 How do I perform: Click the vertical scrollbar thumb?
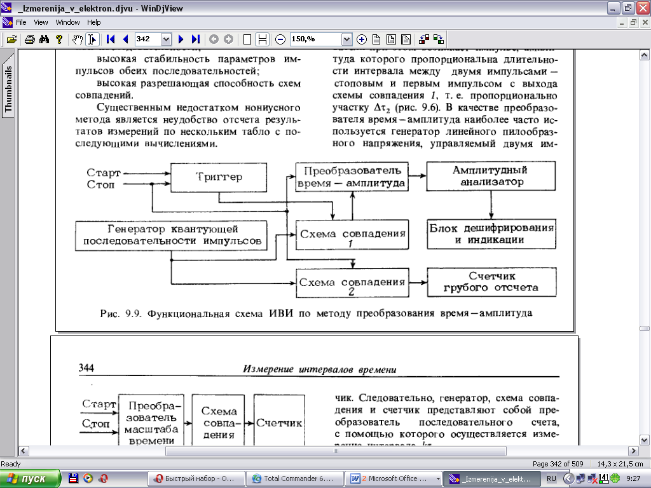[x=645, y=329]
